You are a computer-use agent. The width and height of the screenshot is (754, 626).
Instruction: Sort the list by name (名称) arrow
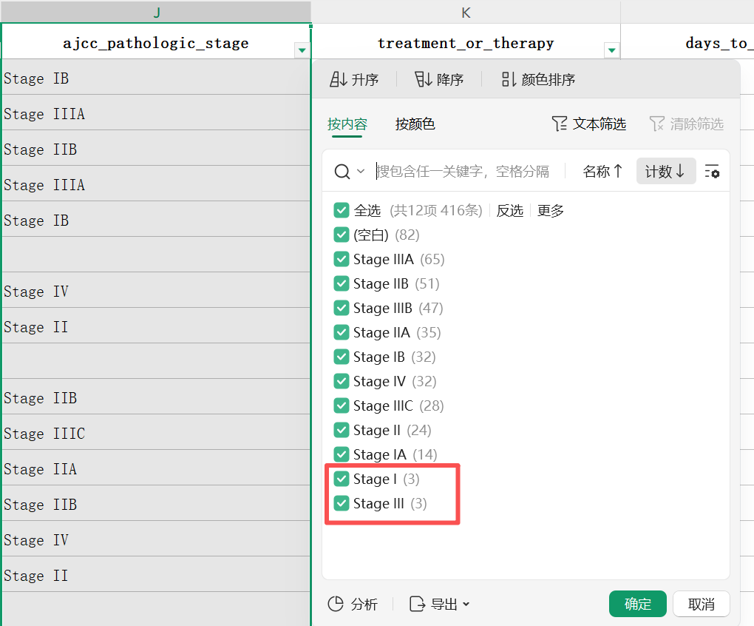(x=617, y=172)
